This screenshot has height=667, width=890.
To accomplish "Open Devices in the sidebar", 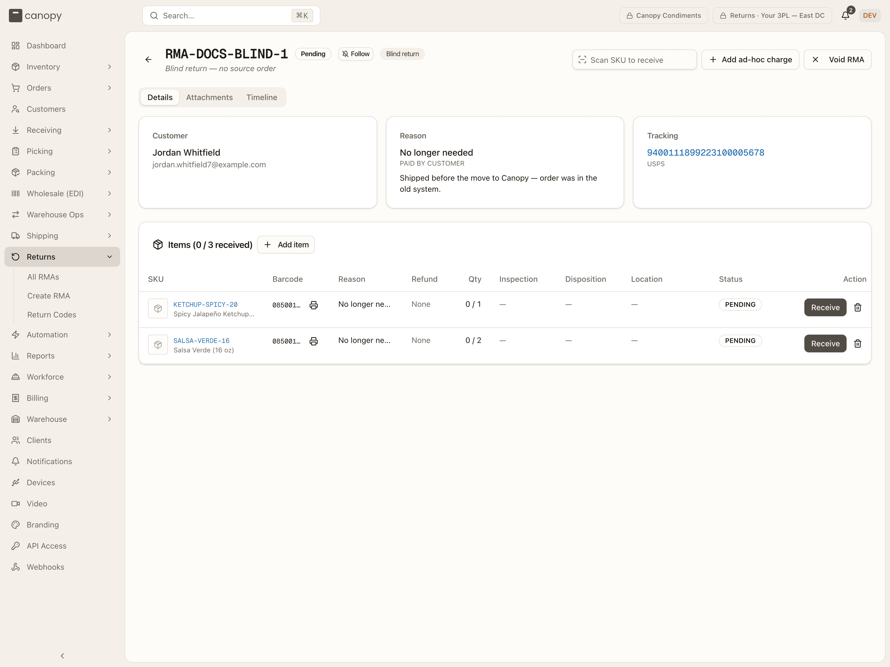I will [x=62, y=482].
